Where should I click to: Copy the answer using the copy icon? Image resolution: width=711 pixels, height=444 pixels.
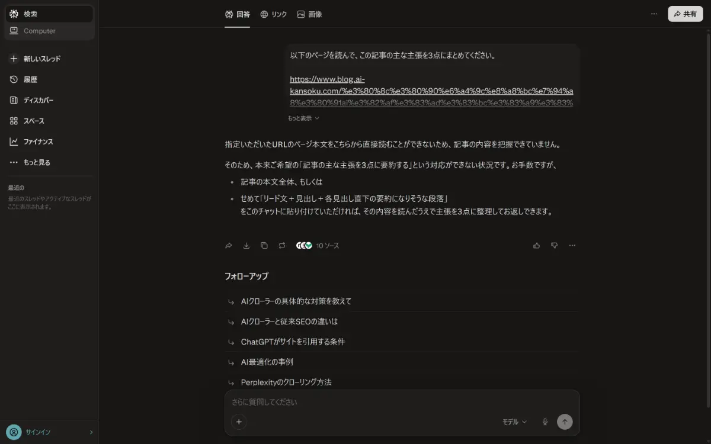[264, 245]
